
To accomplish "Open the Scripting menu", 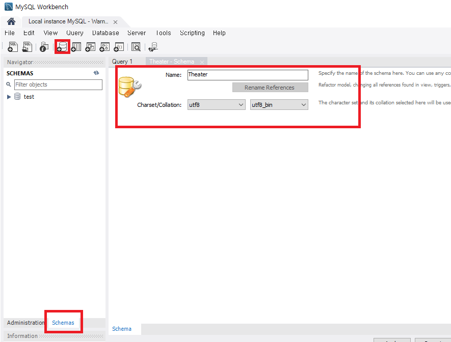I will (192, 33).
